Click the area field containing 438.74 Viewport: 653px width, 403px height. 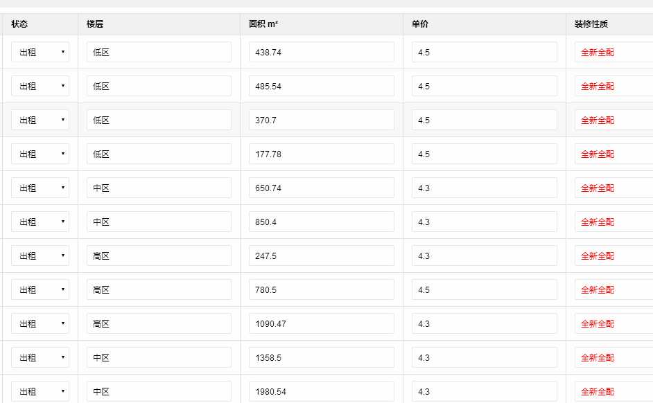(322, 52)
